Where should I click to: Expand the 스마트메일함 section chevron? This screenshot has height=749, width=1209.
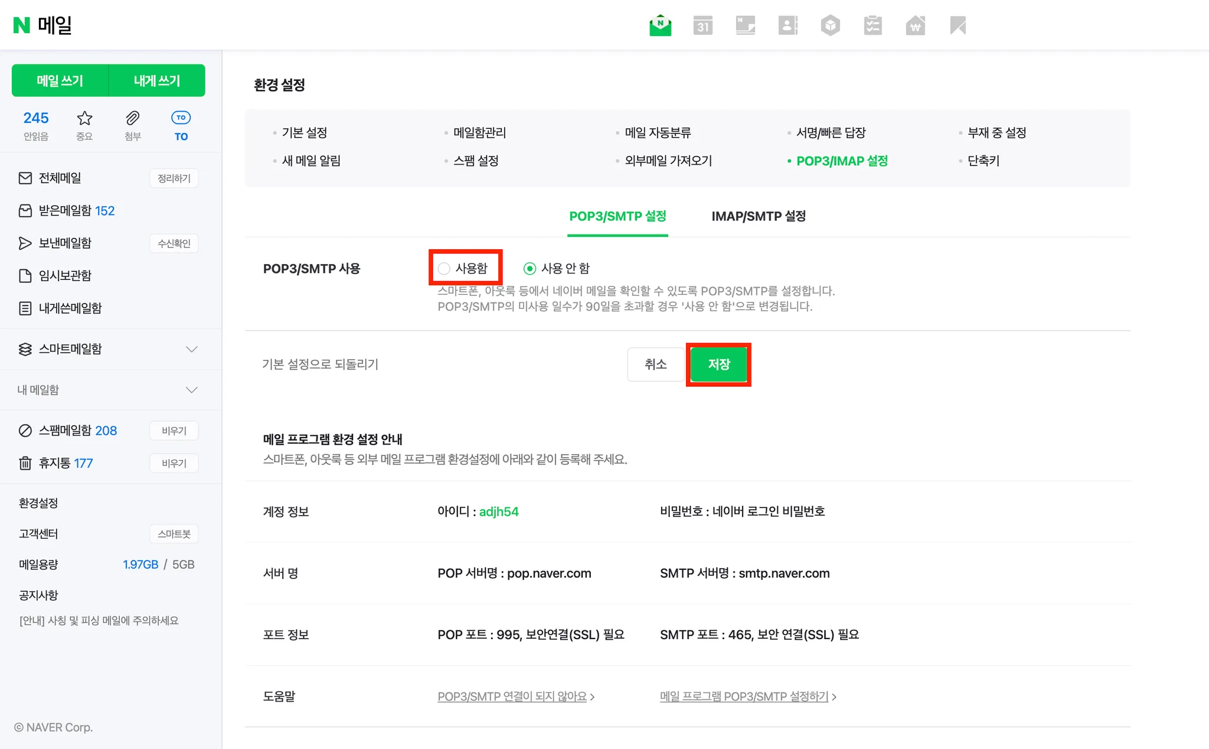tap(191, 349)
